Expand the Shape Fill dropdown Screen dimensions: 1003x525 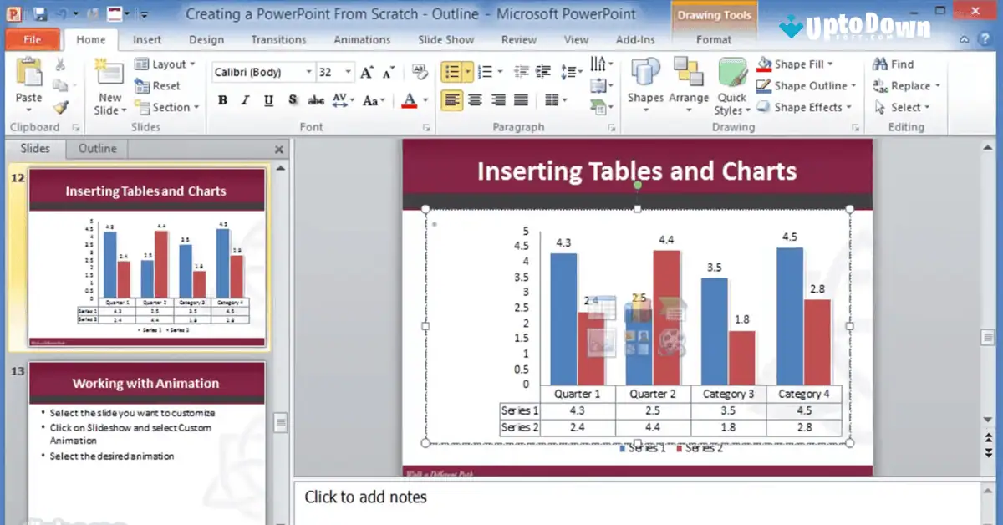829,64
